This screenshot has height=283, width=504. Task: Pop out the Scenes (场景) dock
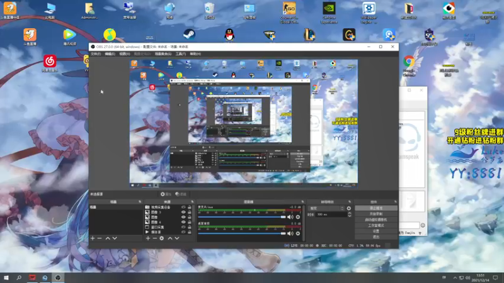tap(140, 202)
